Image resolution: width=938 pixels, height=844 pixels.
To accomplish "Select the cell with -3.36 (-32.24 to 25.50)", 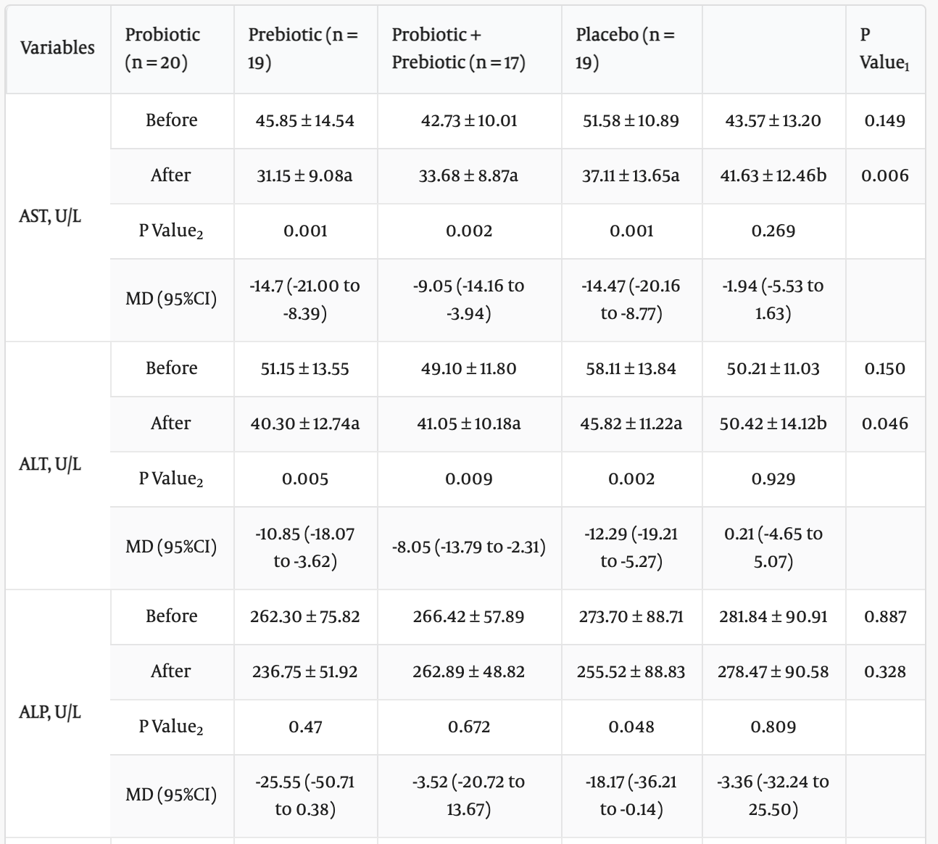I will click(x=773, y=796).
